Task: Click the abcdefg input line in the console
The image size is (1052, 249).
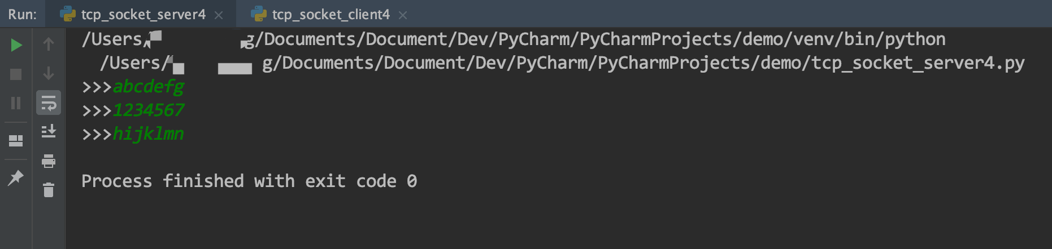Action: 133,87
